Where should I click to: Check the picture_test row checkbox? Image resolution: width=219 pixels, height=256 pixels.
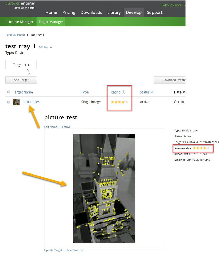pyautogui.click(x=9, y=102)
